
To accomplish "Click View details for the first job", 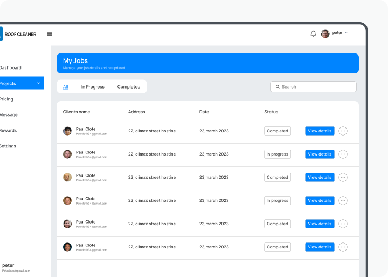I will click(x=320, y=131).
